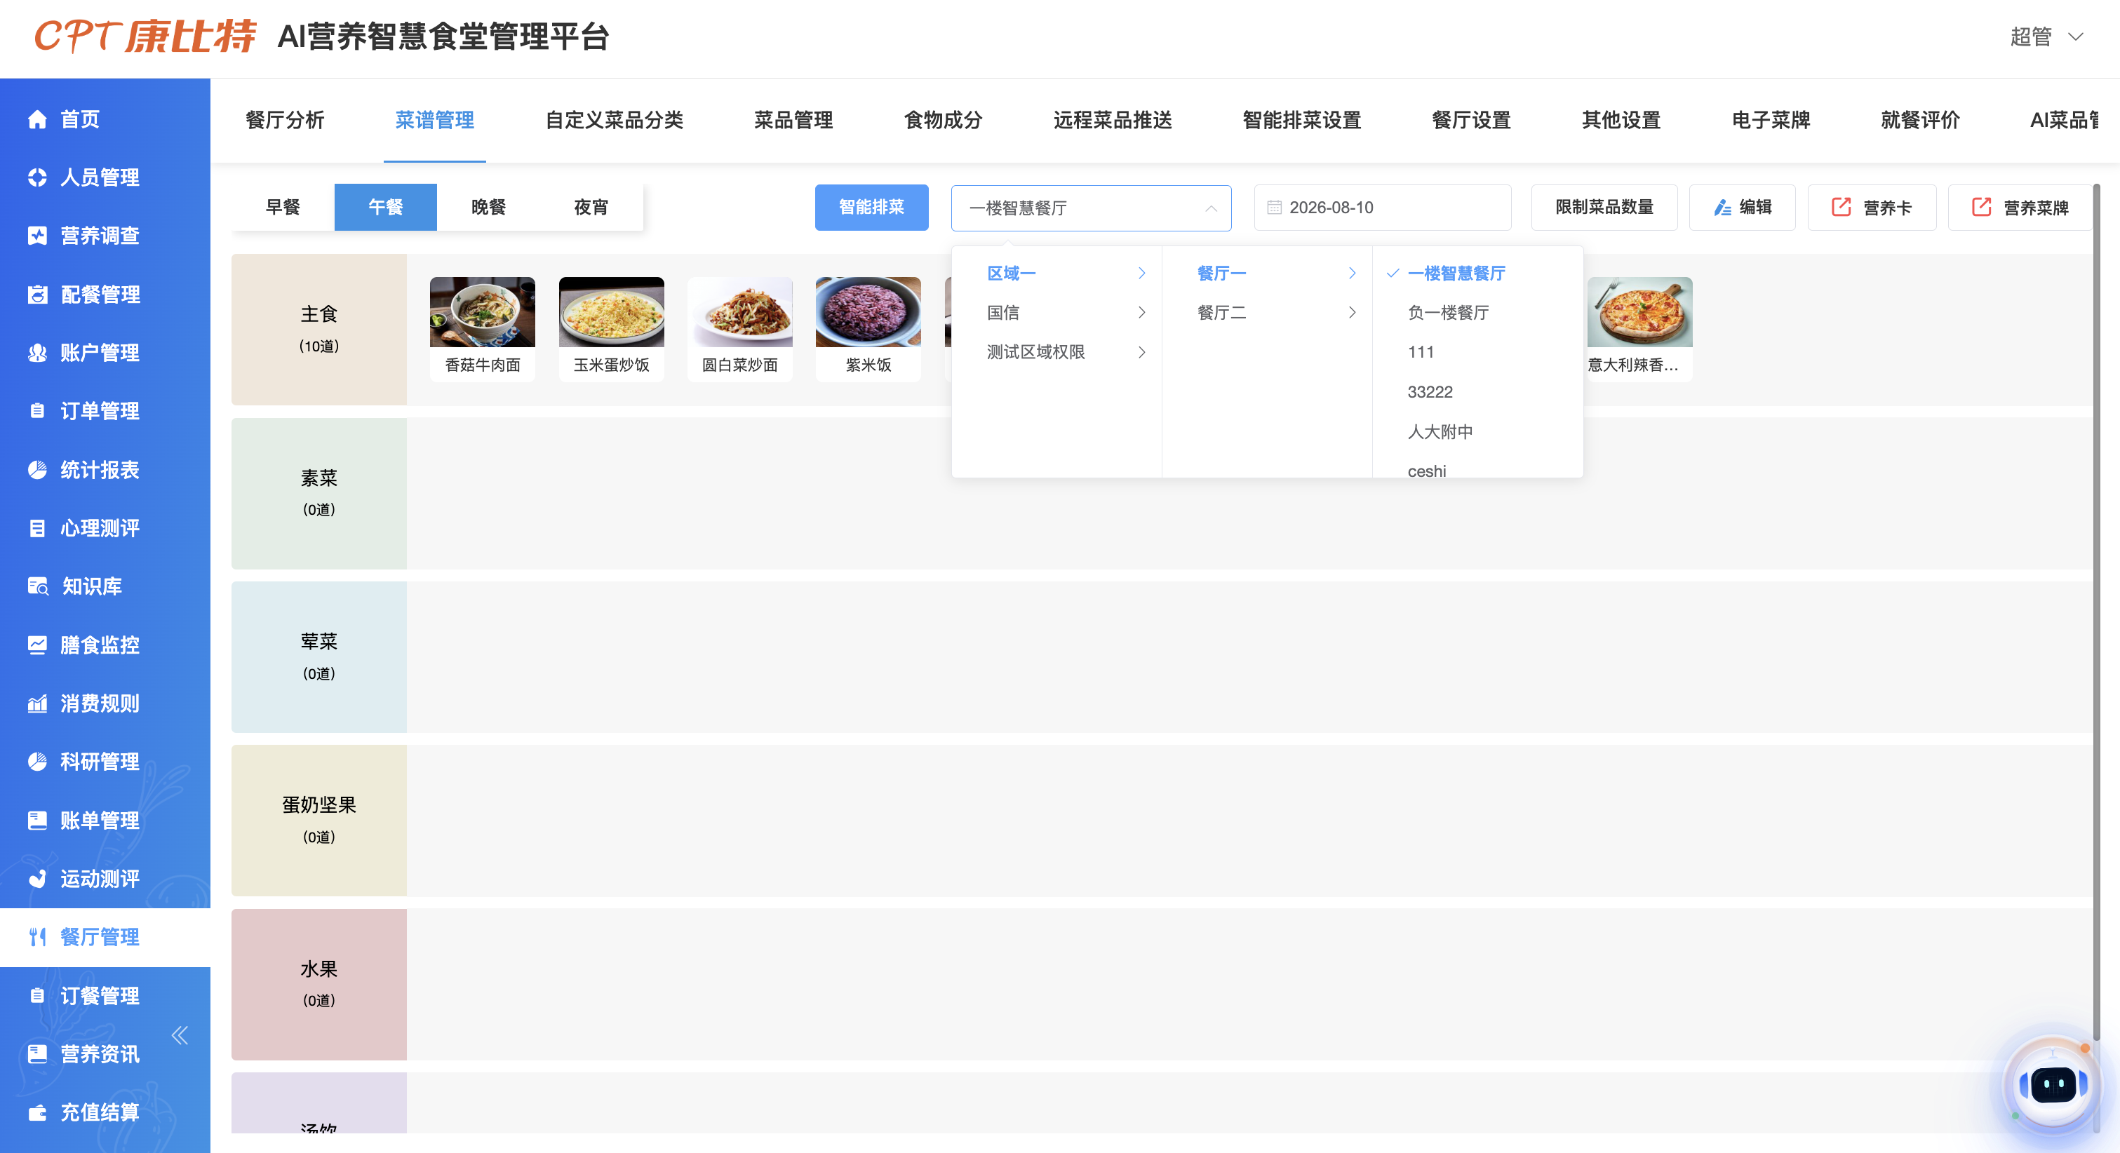Image resolution: width=2120 pixels, height=1153 pixels.
Task: Switch to the 菜谱管理 tab
Action: point(434,121)
